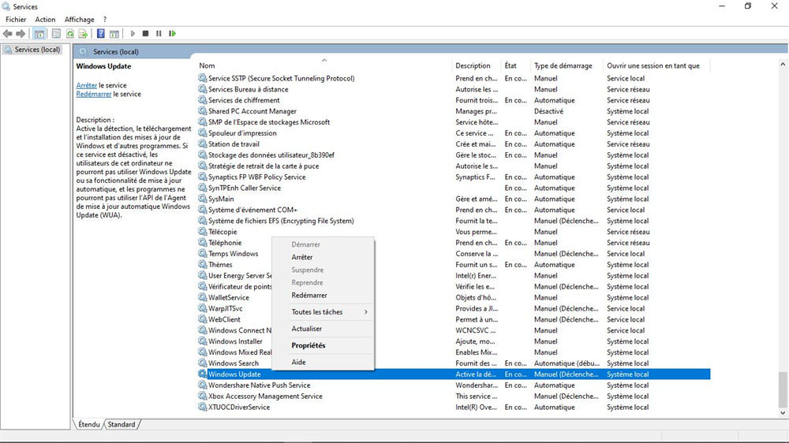Open the Affichage menu
789x443 pixels.
pos(79,19)
